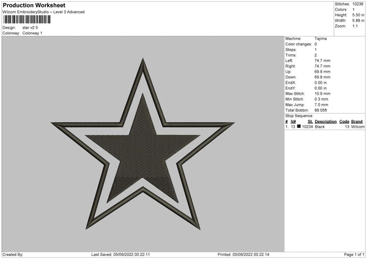The width and height of the screenshot is (367, 259).
Task: Click the 'Stop Sequence:' label
Action: (299, 115)
